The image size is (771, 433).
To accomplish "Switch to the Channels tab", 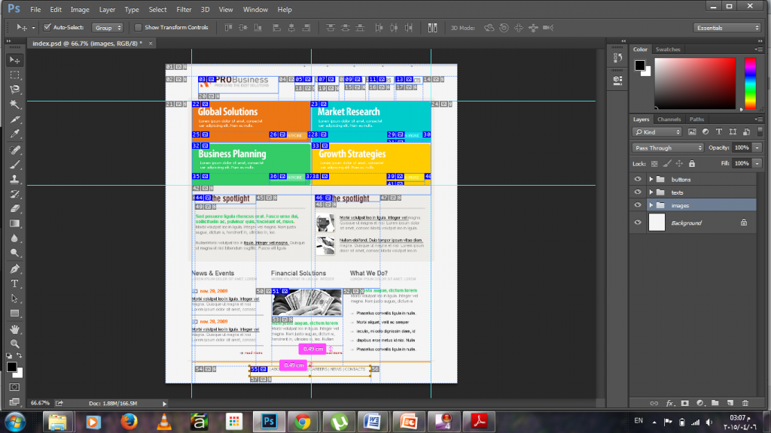I will point(669,120).
